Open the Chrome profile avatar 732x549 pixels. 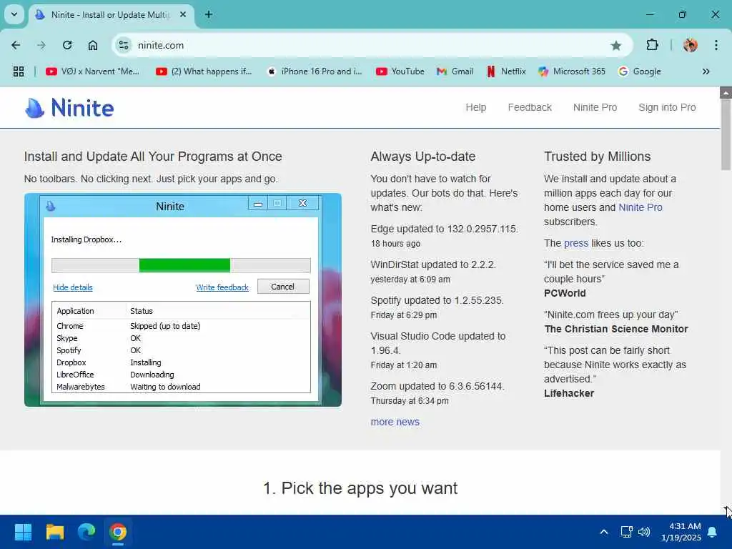[691, 45]
